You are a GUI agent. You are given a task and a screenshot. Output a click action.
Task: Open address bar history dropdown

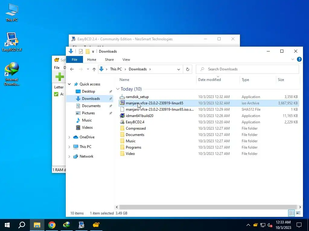(x=179, y=69)
